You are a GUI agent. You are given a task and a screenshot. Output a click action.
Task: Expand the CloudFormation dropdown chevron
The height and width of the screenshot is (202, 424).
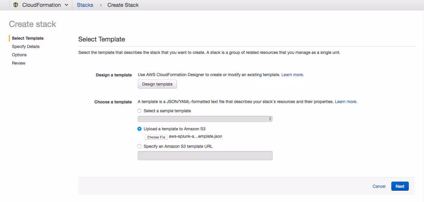[66, 5]
